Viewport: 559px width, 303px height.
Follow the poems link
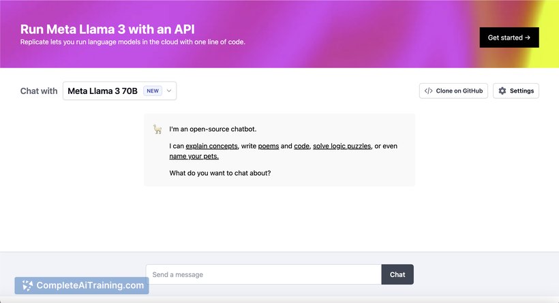(x=269, y=146)
